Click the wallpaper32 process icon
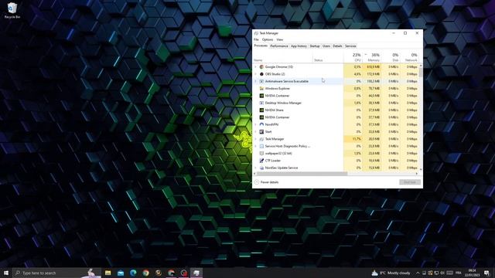 point(261,153)
